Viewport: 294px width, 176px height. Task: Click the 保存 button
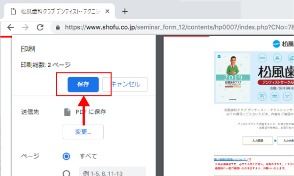[x=83, y=85]
